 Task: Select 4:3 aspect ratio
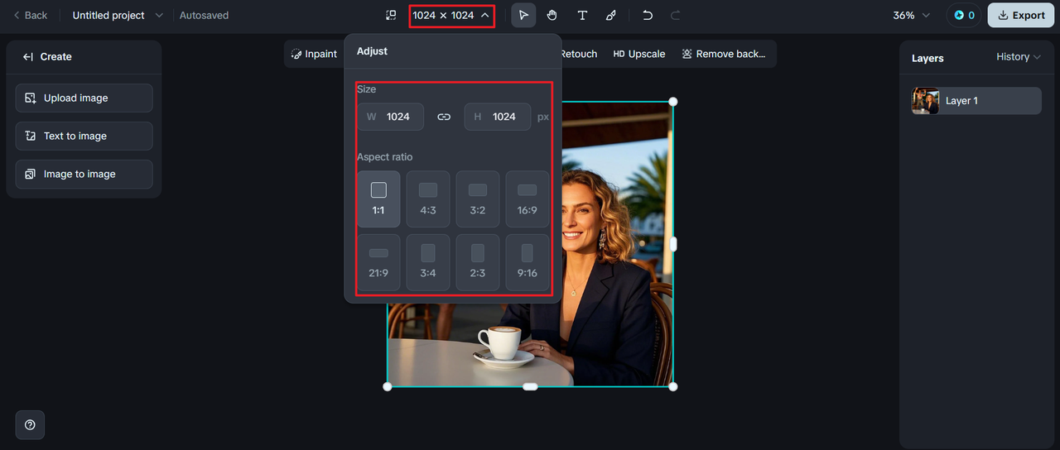tap(428, 199)
